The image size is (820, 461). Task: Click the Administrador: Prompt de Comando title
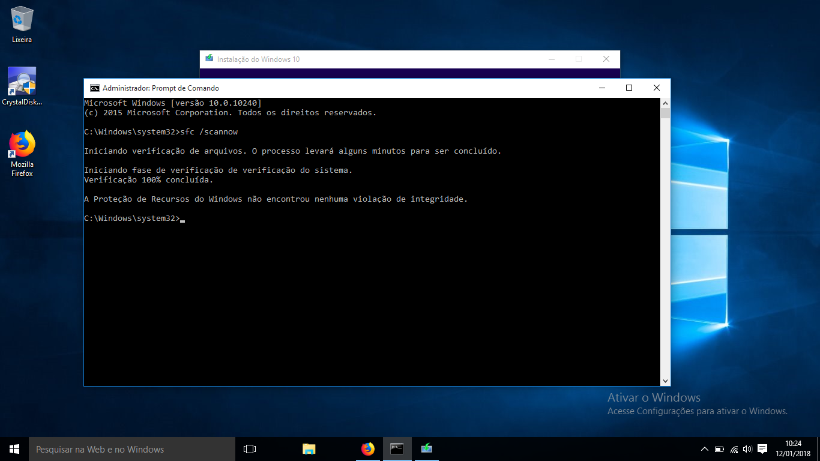coord(161,88)
